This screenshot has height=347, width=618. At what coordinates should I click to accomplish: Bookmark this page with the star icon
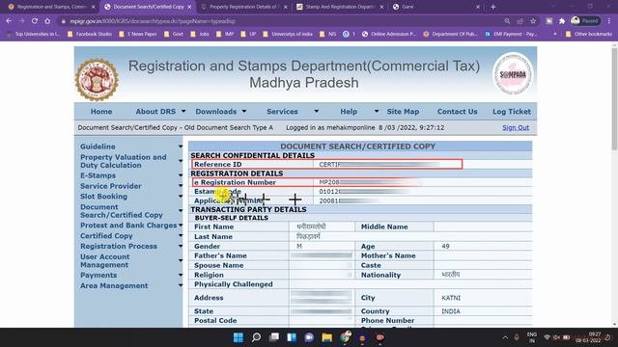tap(533, 21)
